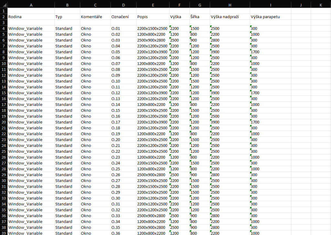Select the "Rodina" header cell
This screenshot has height=235, width=331.
point(31,17)
